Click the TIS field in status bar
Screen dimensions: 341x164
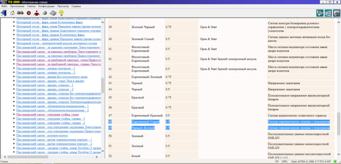[278, 162]
